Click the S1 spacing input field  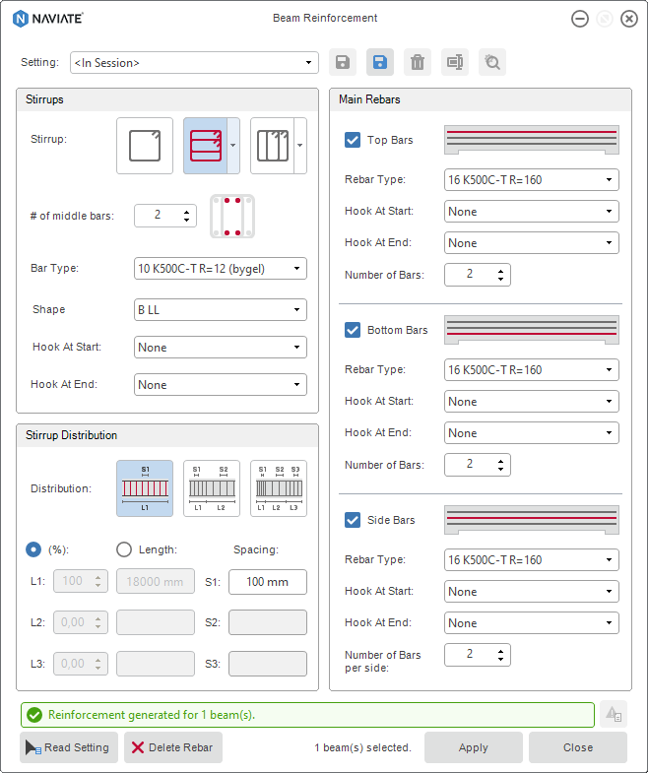pyautogui.click(x=267, y=582)
